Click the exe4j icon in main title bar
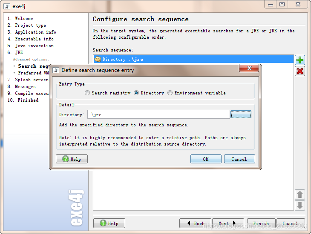311x234 pixels. coord(6,6)
